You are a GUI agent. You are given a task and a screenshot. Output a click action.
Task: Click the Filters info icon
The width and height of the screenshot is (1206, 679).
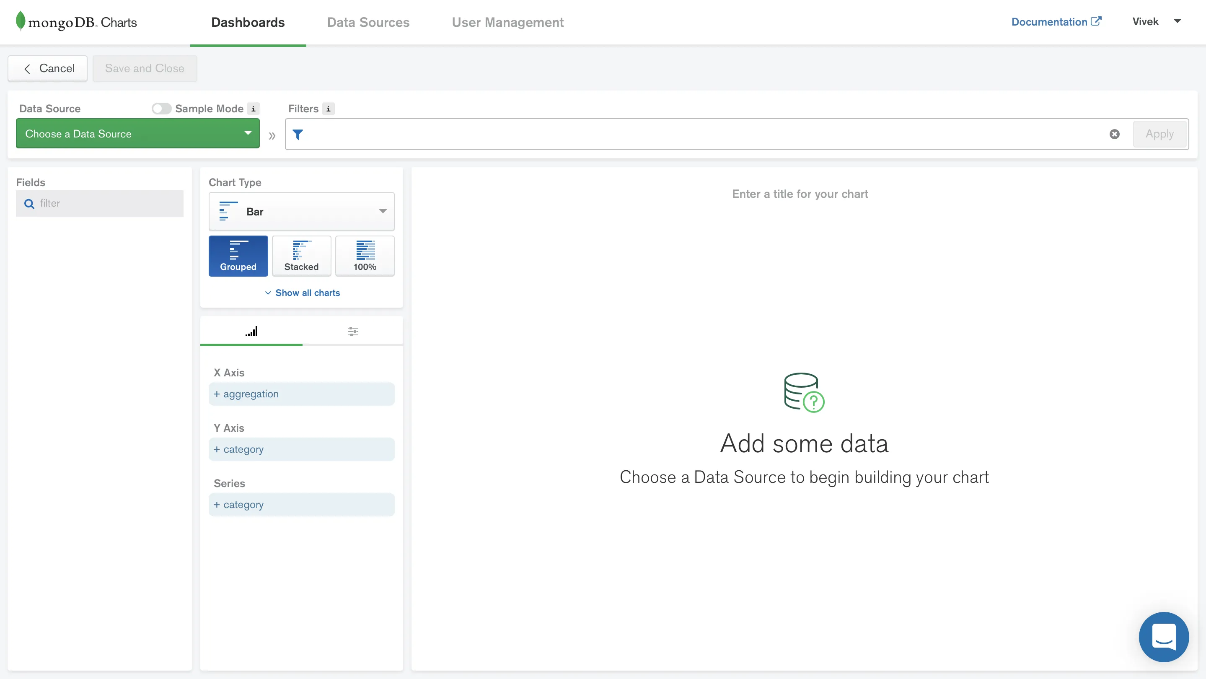click(x=328, y=109)
